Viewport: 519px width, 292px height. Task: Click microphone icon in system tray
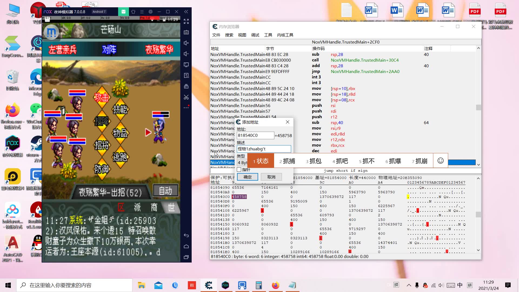pyautogui.click(x=417, y=285)
